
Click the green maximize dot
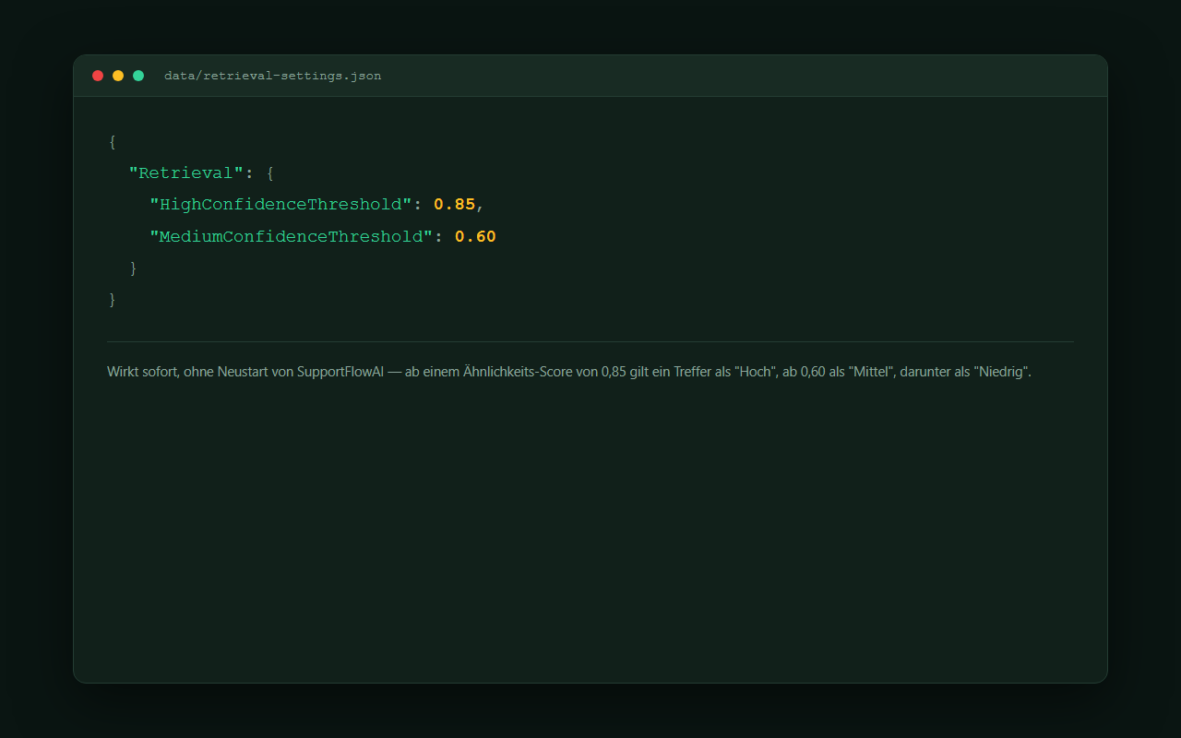138,76
